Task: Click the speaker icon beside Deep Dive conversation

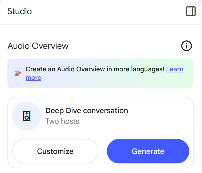Action: [27, 116]
